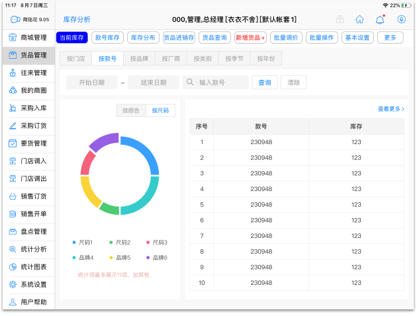This screenshot has width=419, height=316.
Task: Filter inventory 按年份
Action: pos(266,59)
